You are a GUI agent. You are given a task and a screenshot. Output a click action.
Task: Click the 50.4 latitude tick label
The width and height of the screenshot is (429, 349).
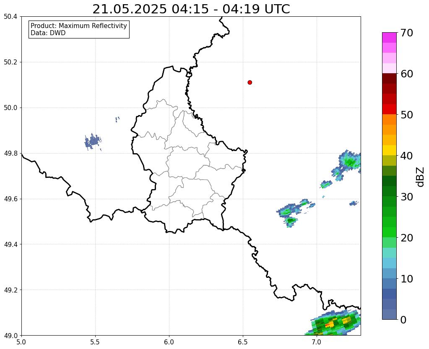[10, 17]
